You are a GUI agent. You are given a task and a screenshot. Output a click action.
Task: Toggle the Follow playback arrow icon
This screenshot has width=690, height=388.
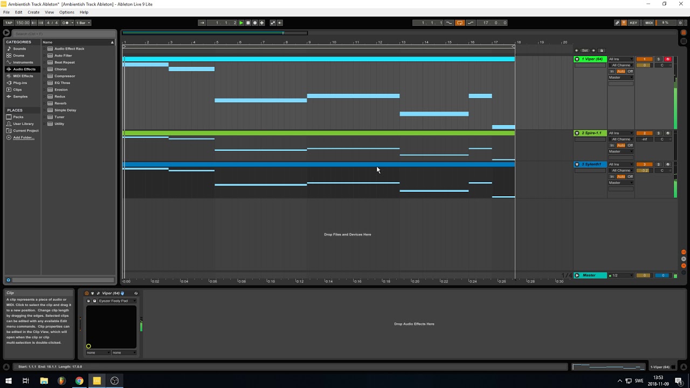(x=202, y=23)
